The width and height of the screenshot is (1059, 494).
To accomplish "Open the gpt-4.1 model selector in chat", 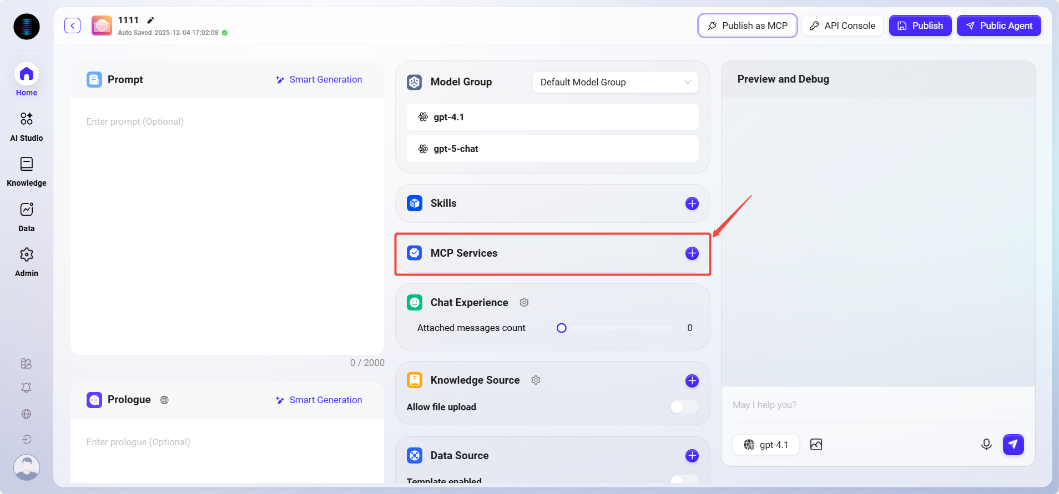I will click(766, 445).
